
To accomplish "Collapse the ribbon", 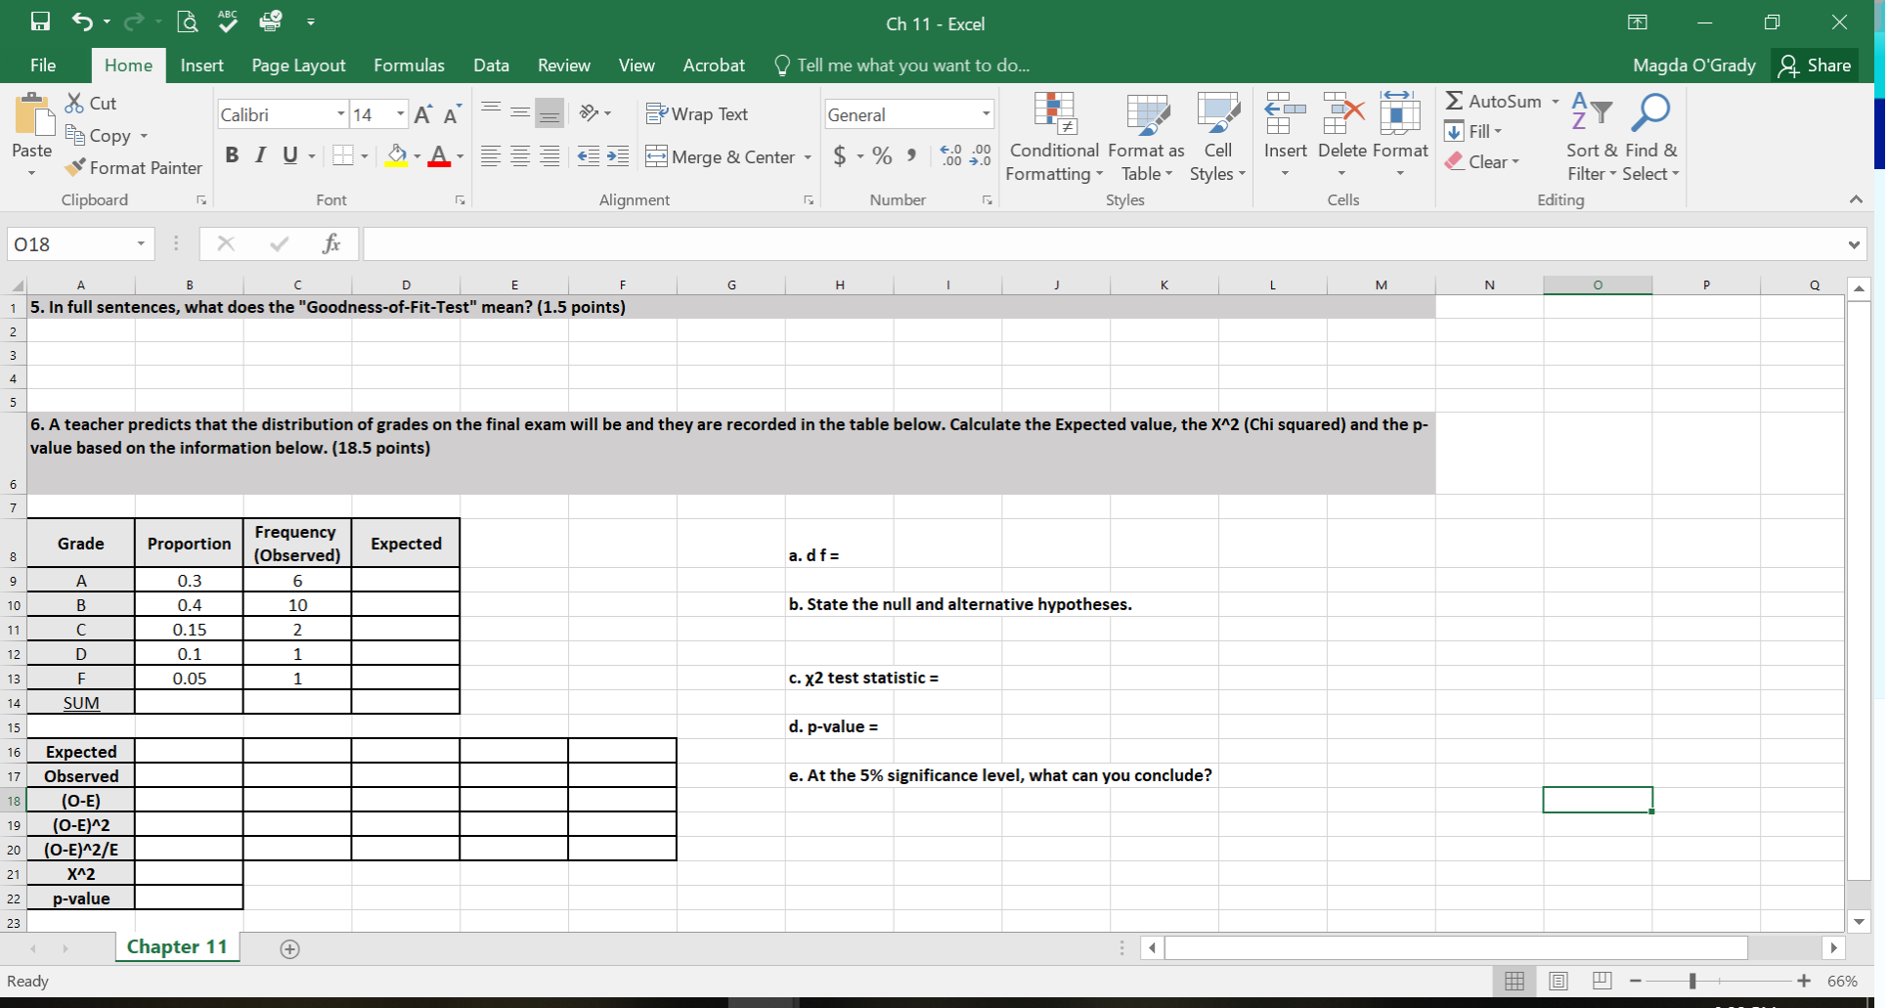I will pos(1856,199).
